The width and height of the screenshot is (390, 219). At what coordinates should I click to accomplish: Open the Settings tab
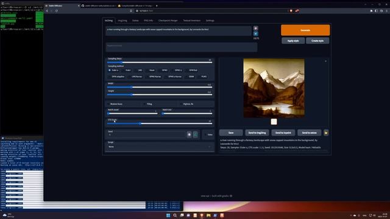(210, 21)
